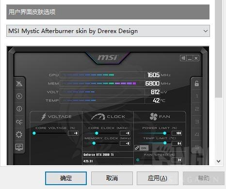Click the Fan Speed value field showing 24
226x189 pixels.
pyautogui.click(x=177, y=160)
